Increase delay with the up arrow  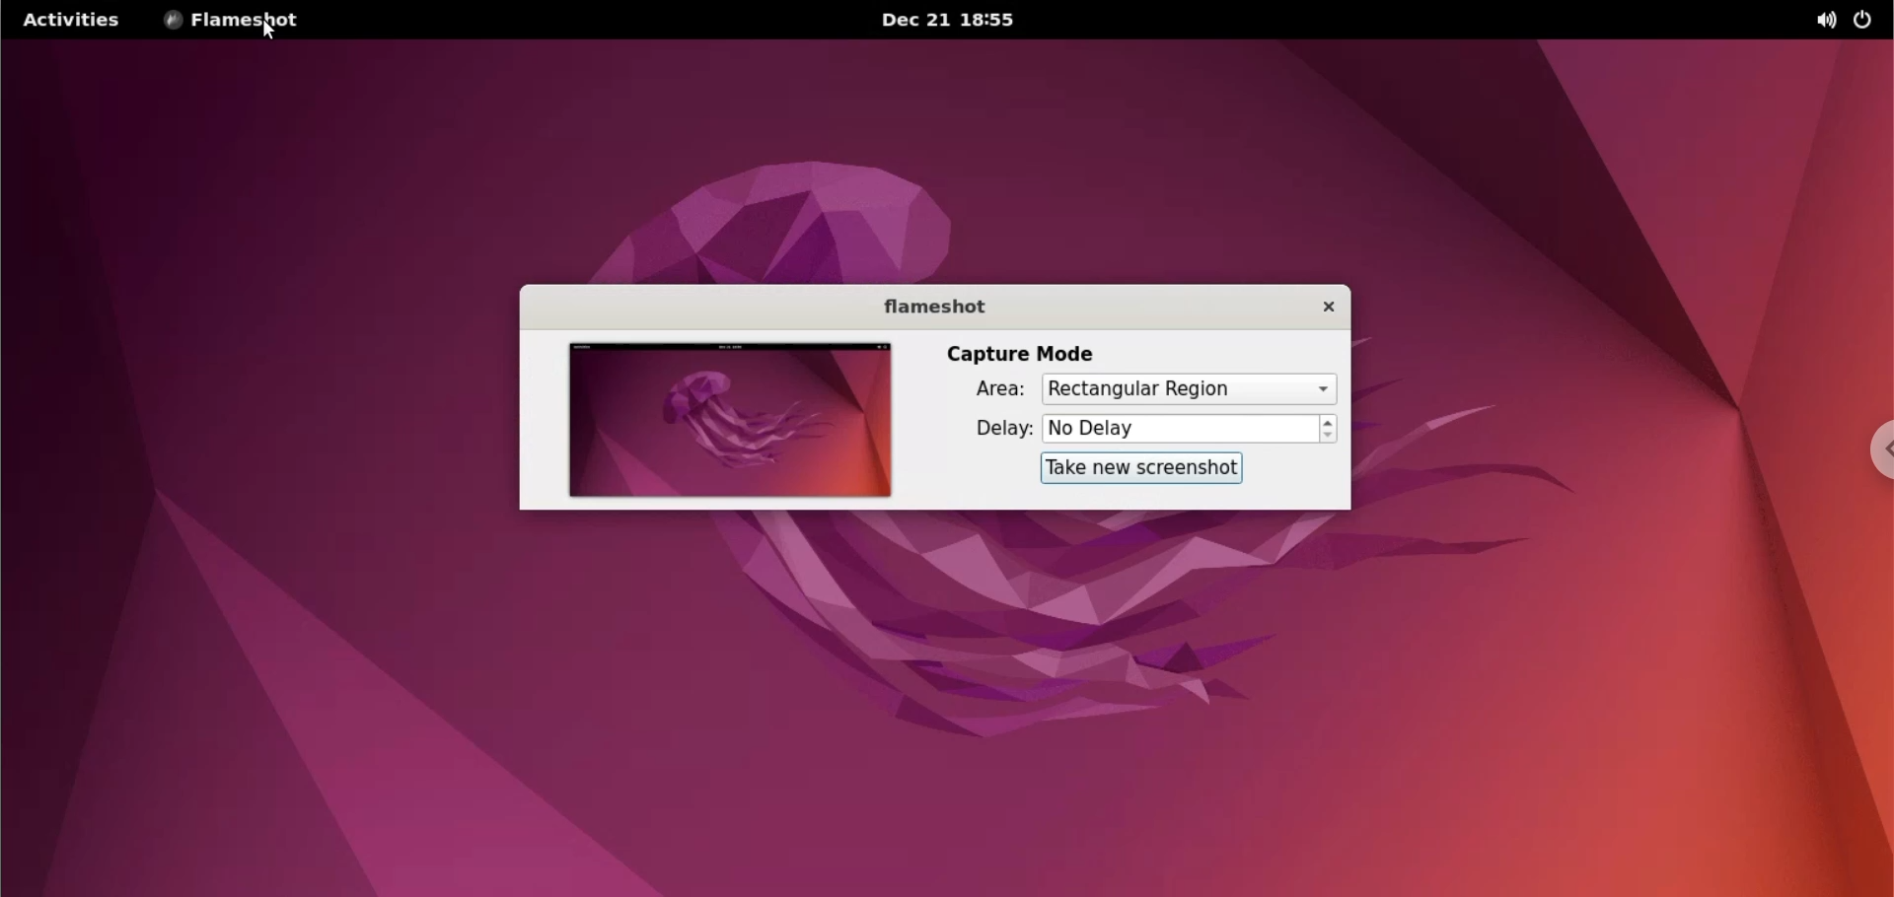1330,422
